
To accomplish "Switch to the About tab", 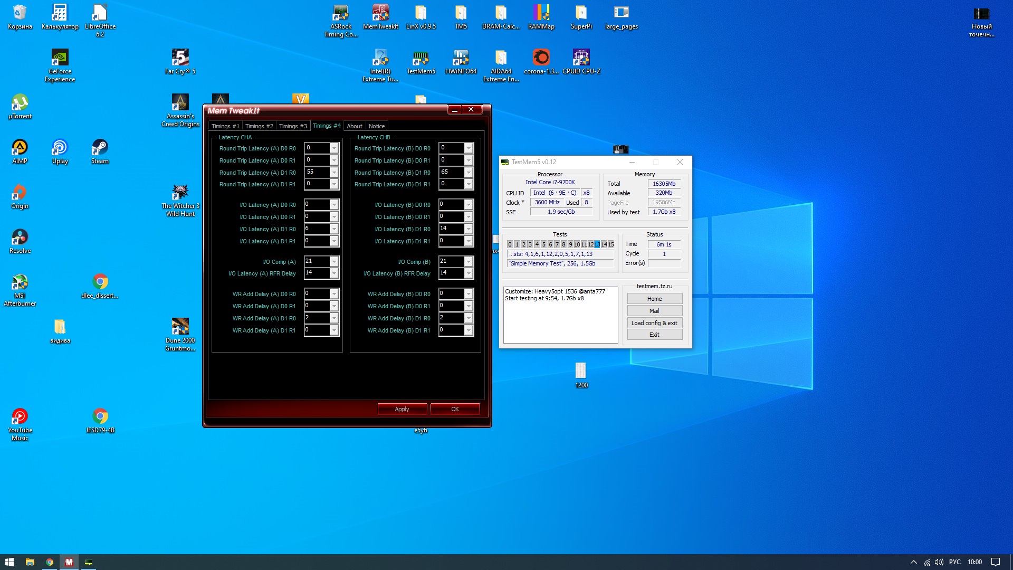I will point(354,126).
